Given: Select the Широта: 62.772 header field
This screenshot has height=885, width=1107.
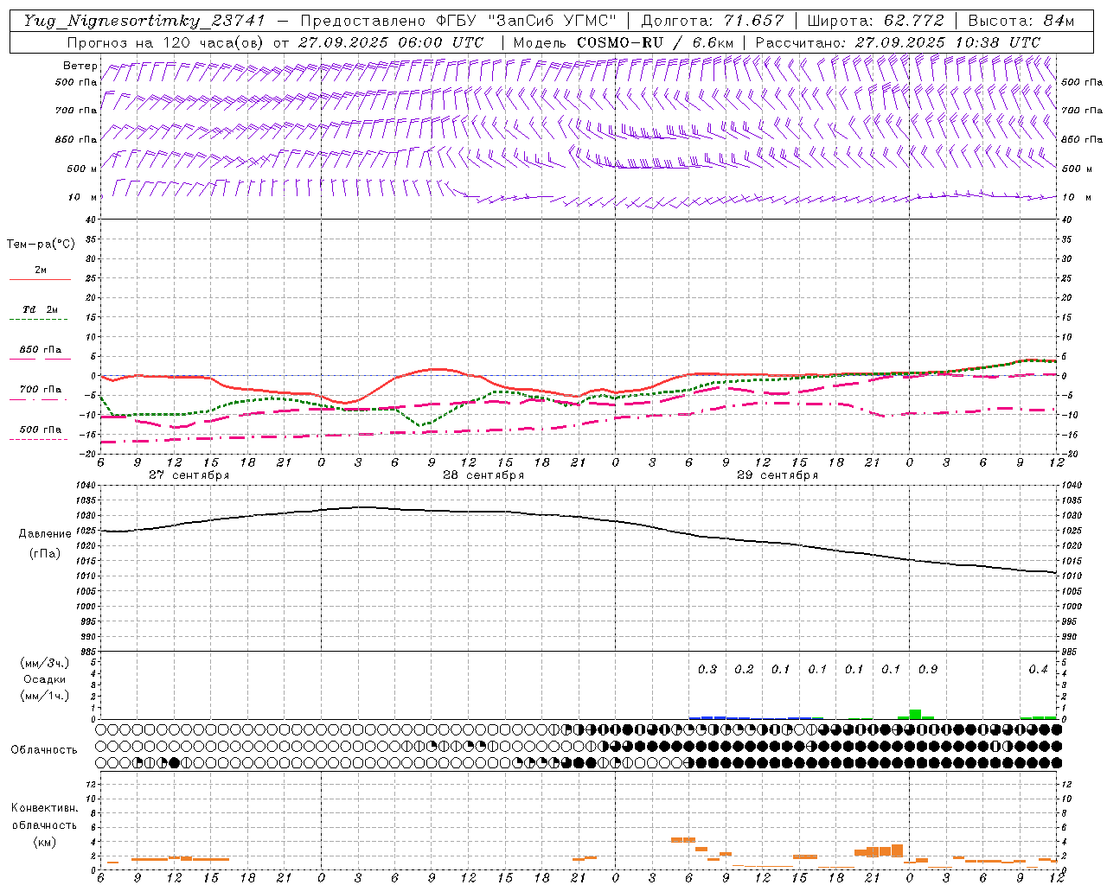Looking at the screenshot, I should pos(875,21).
